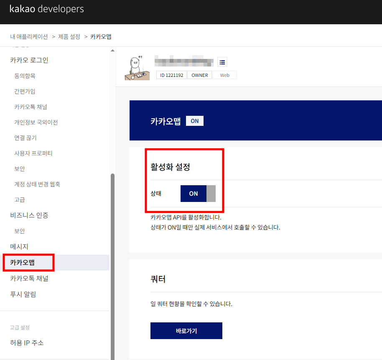Open 동의항목 sidebar item

point(25,76)
